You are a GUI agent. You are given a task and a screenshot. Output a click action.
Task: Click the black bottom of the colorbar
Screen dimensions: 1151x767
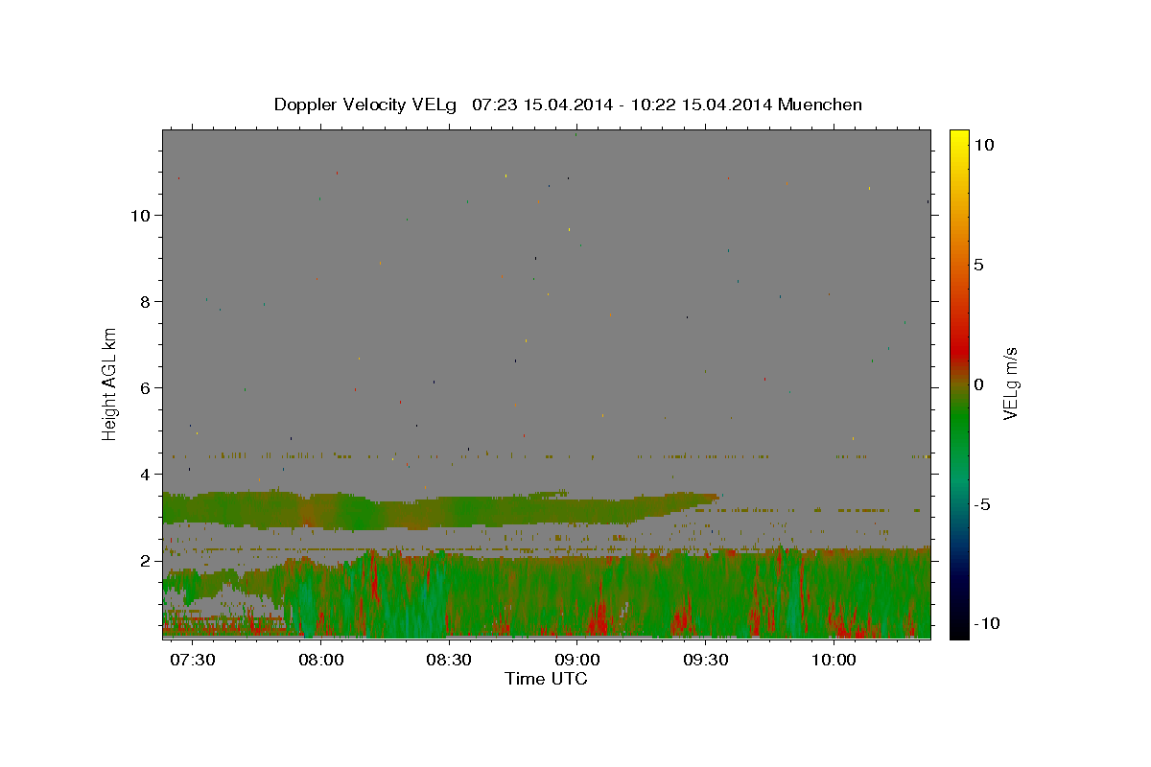(958, 631)
